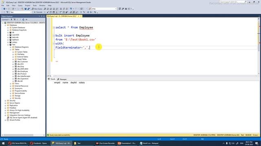Viewport: 261px width, 146px height.
Task: Click the Paste icon in toolbar
Action: pos(67,9)
